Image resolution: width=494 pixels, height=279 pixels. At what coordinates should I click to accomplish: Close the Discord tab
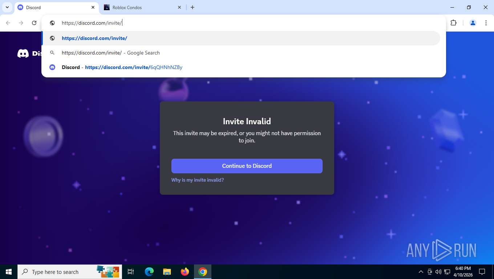[93, 7]
